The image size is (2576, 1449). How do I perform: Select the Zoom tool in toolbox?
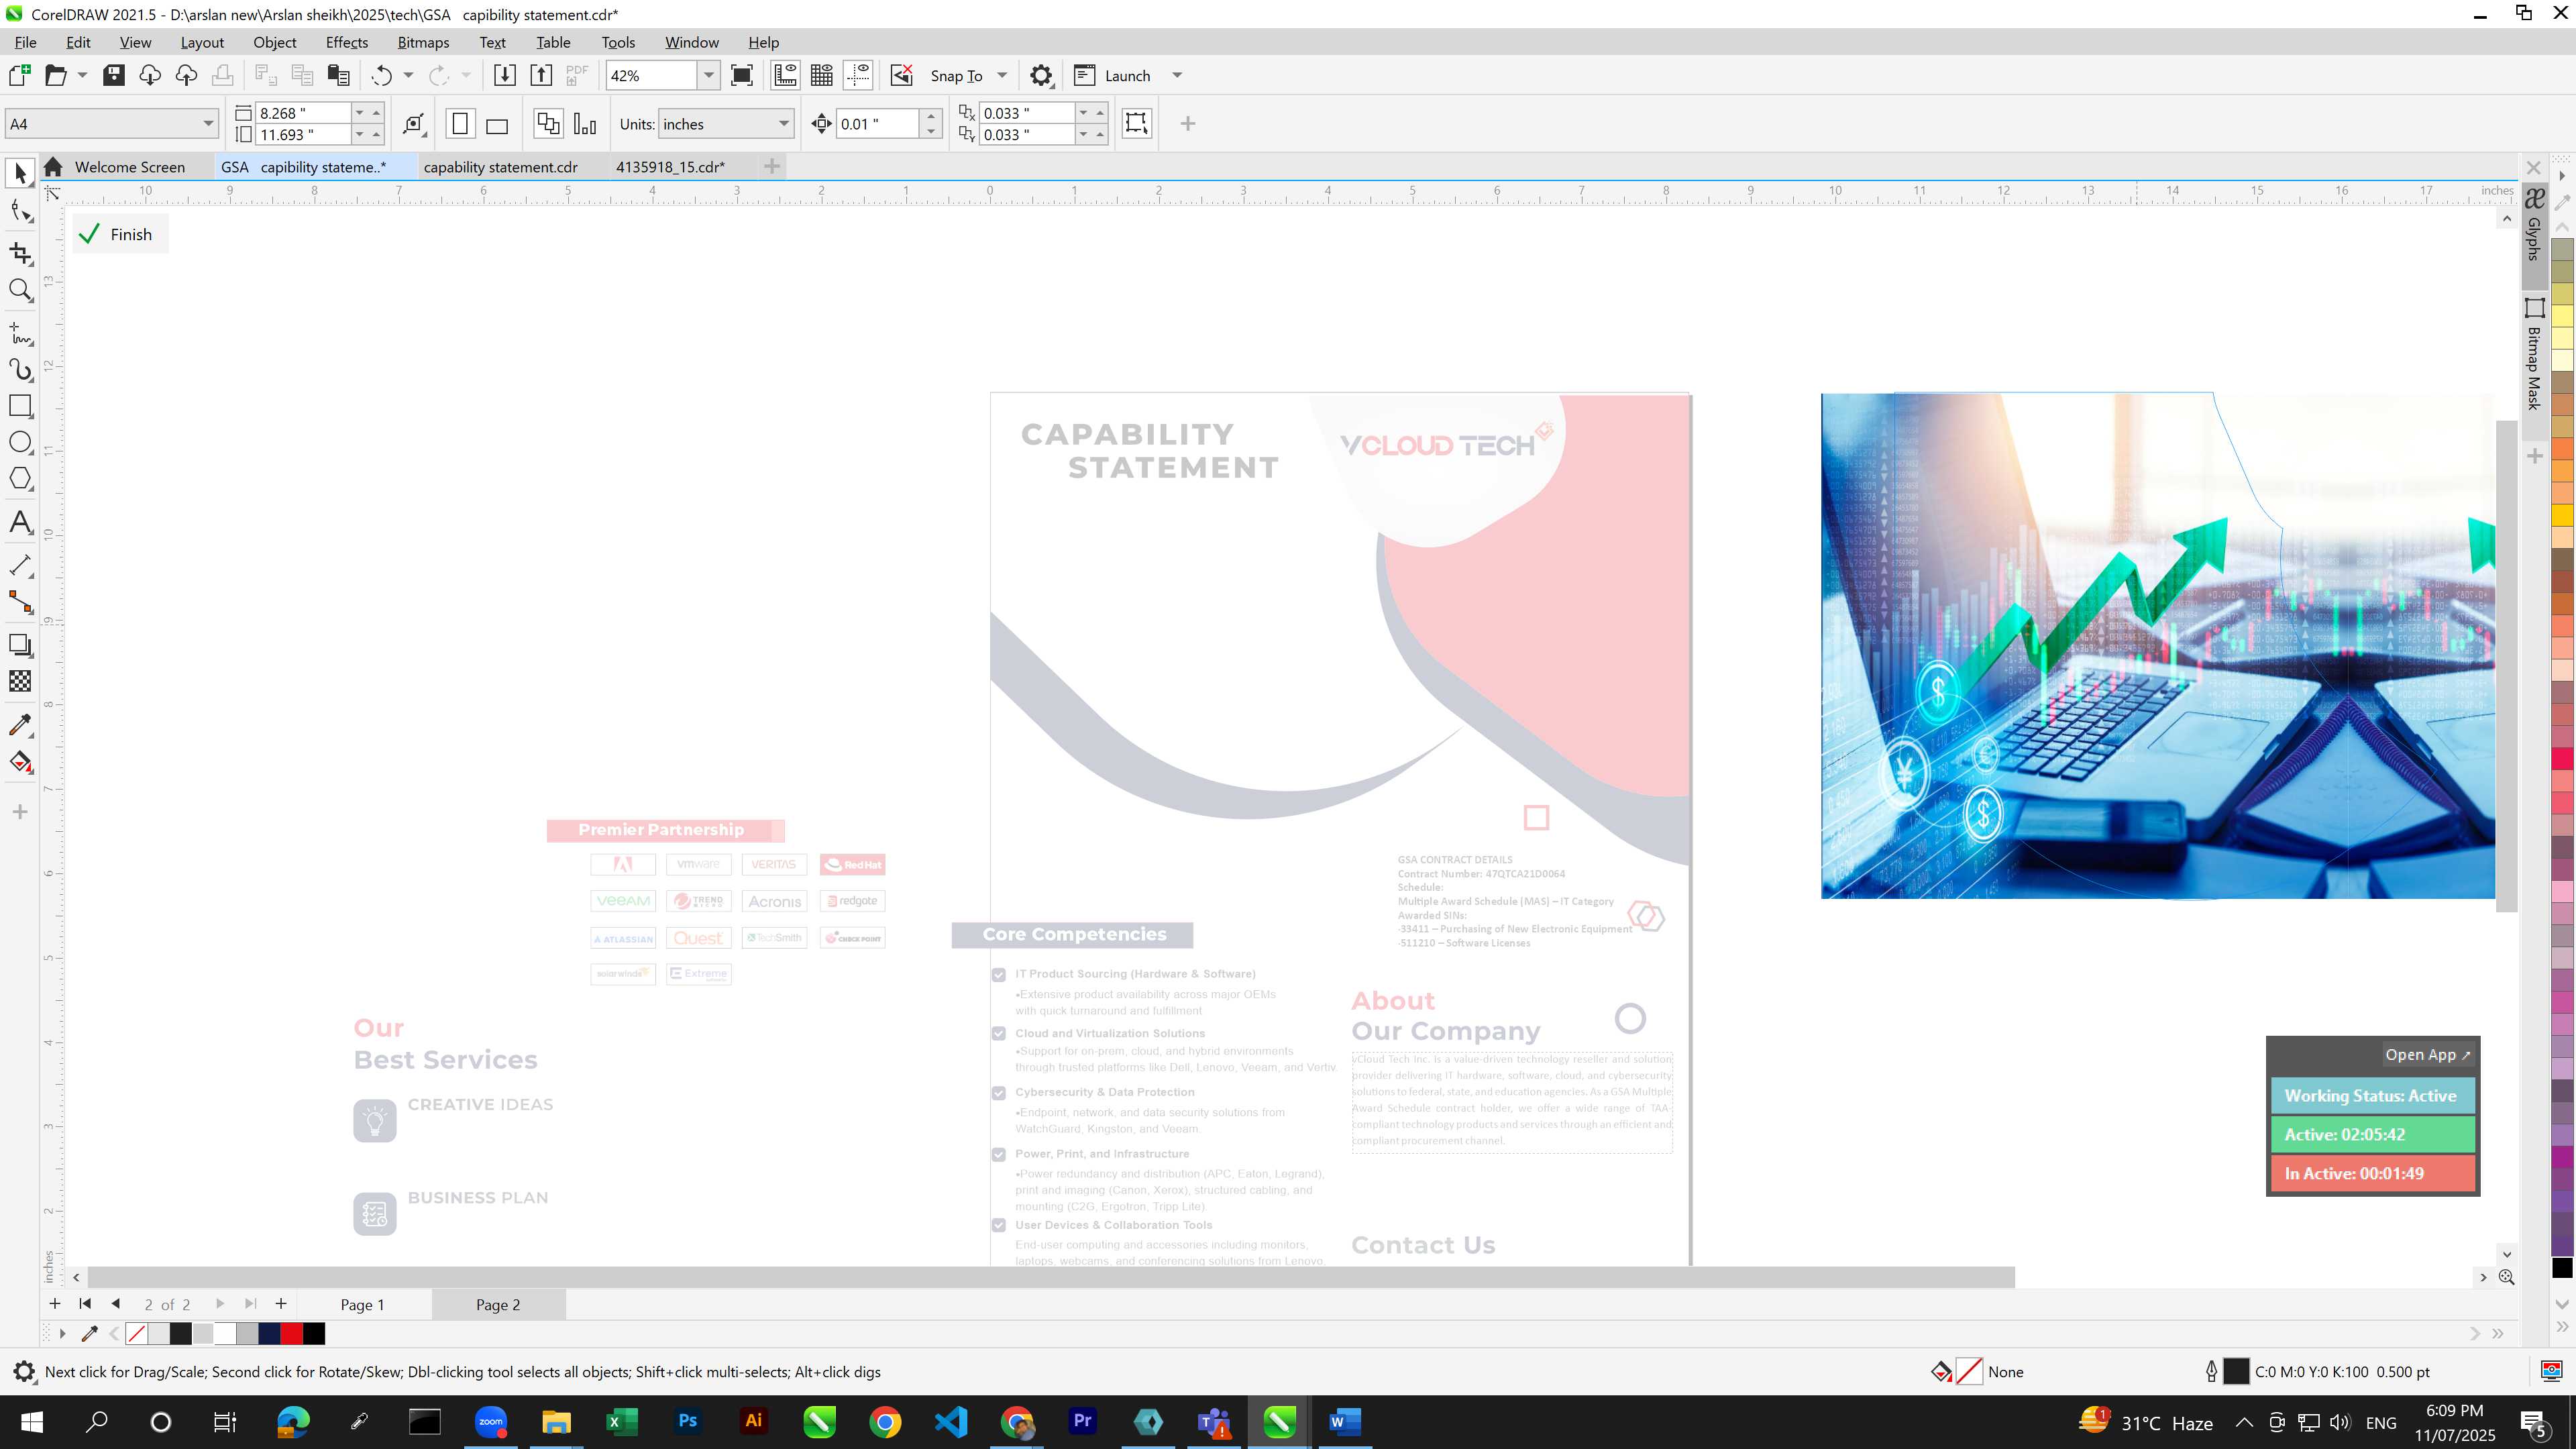click(x=20, y=291)
